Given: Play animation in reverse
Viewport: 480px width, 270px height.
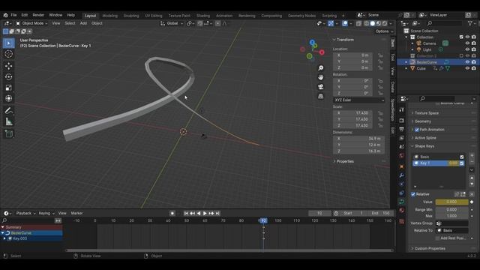Looking at the screenshot, I should (199, 213).
